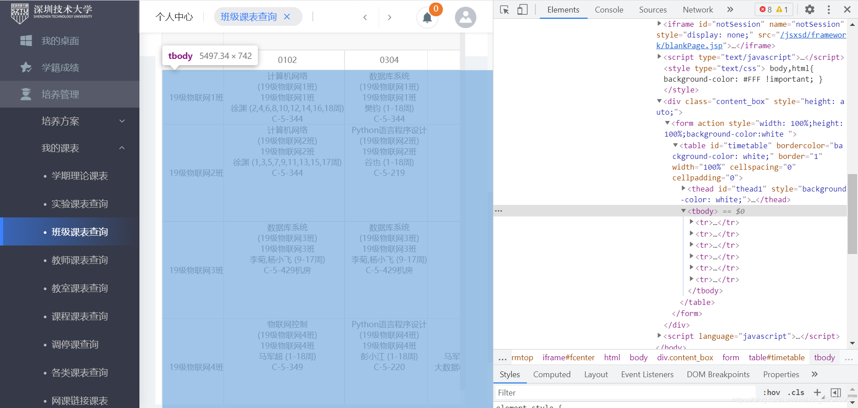Viewport: 858px width, 408px height.
Task: Show more DevTools panels chevron
Action: click(730, 9)
